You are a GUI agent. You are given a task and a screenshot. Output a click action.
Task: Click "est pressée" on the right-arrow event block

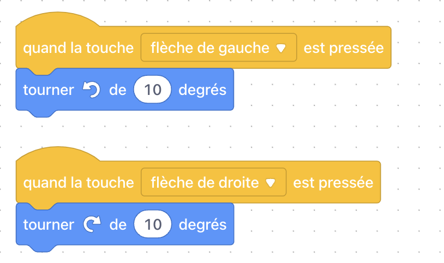[333, 182]
